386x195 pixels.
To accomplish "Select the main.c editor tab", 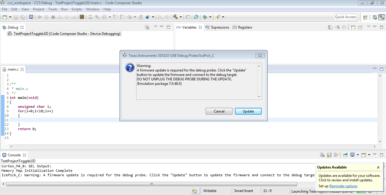I will tap(13, 69).
